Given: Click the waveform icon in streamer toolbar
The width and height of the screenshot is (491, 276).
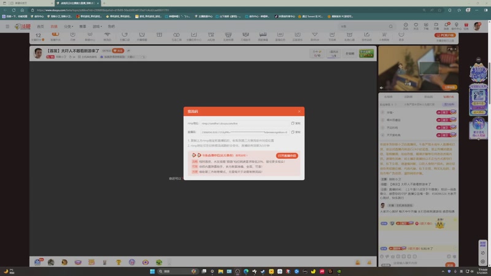Looking at the screenshot, I should (107, 36).
